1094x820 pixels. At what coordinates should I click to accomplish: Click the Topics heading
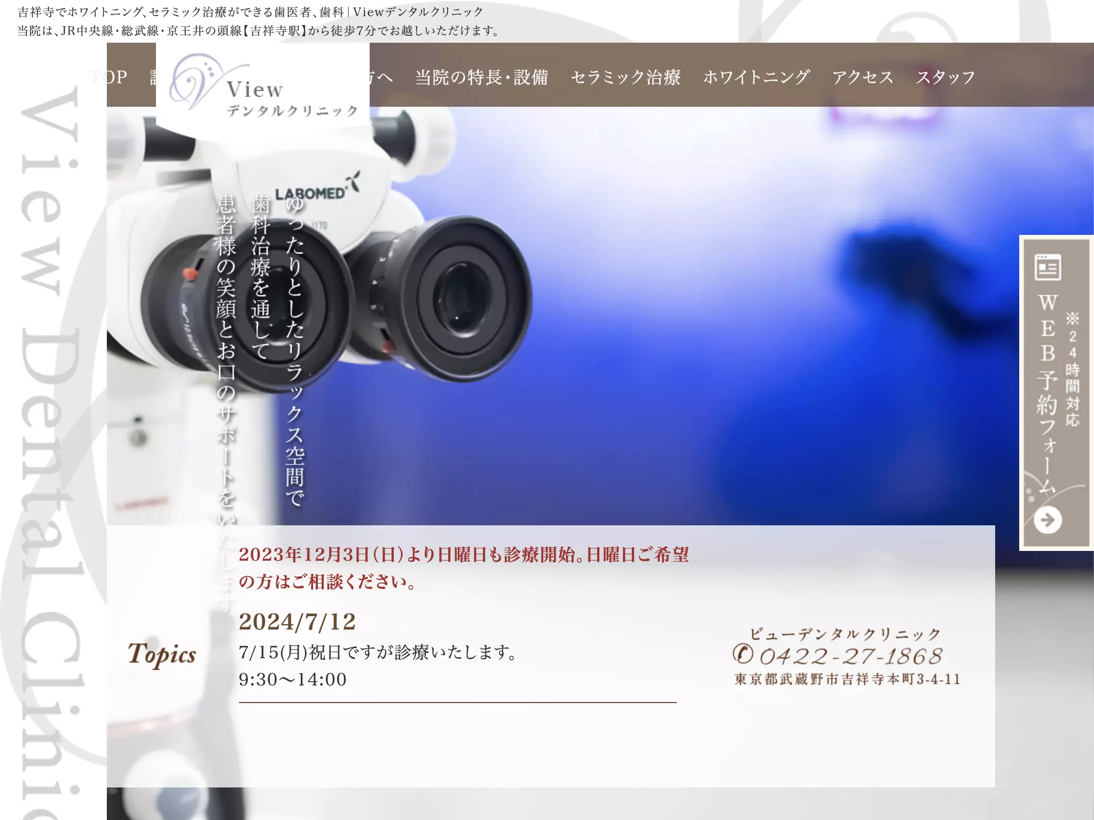(x=162, y=655)
